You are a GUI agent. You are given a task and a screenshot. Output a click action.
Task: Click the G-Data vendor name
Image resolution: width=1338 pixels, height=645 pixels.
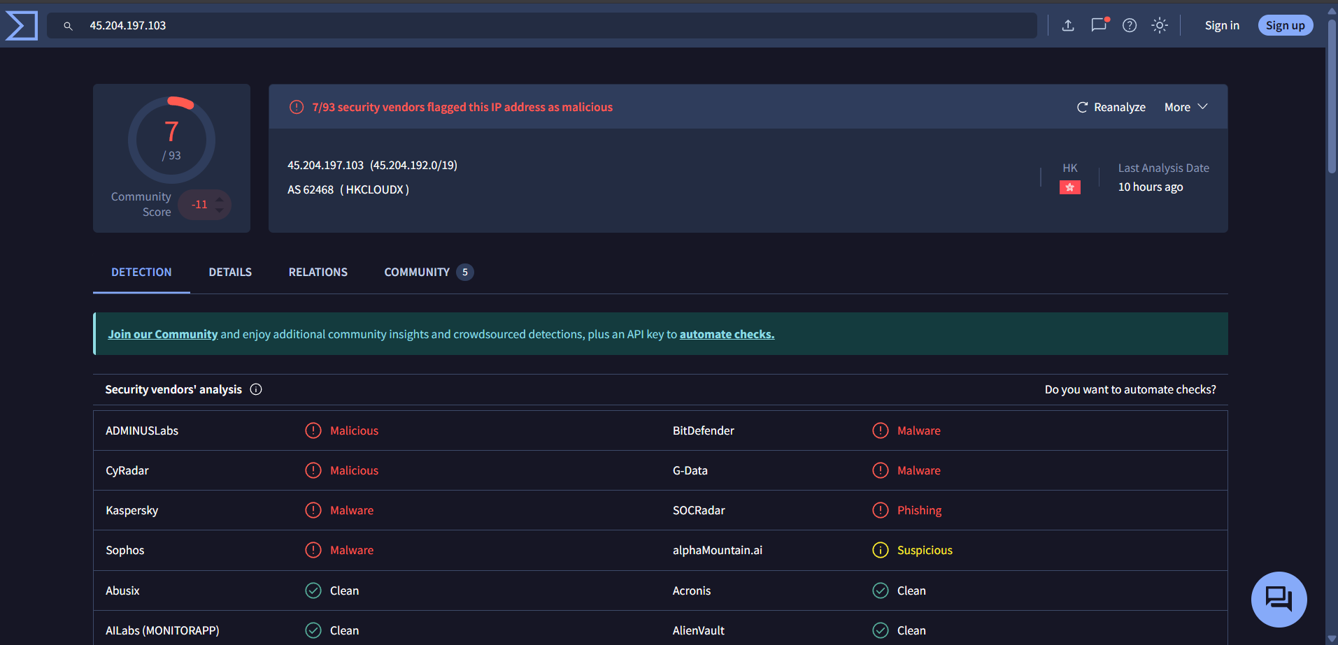(690, 470)
